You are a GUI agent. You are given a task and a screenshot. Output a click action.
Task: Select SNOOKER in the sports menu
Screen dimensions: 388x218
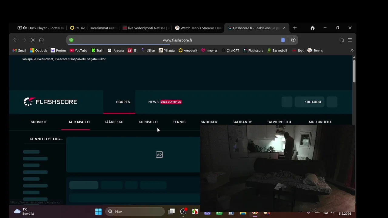point(209,122)
